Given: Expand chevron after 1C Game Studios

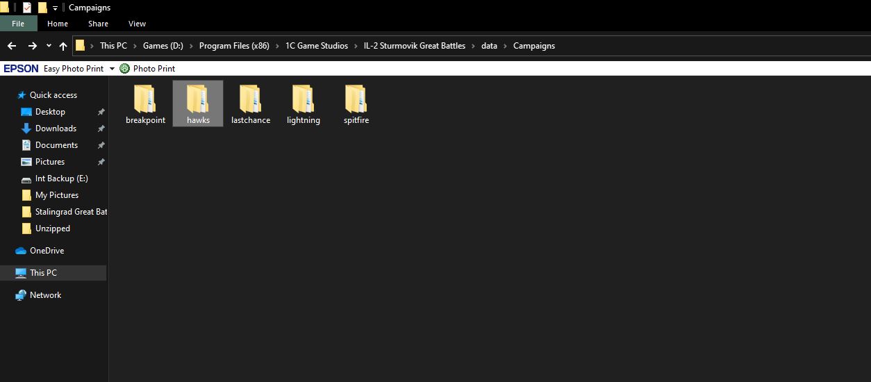Looking at the screenshot, I should coord(356,46).
